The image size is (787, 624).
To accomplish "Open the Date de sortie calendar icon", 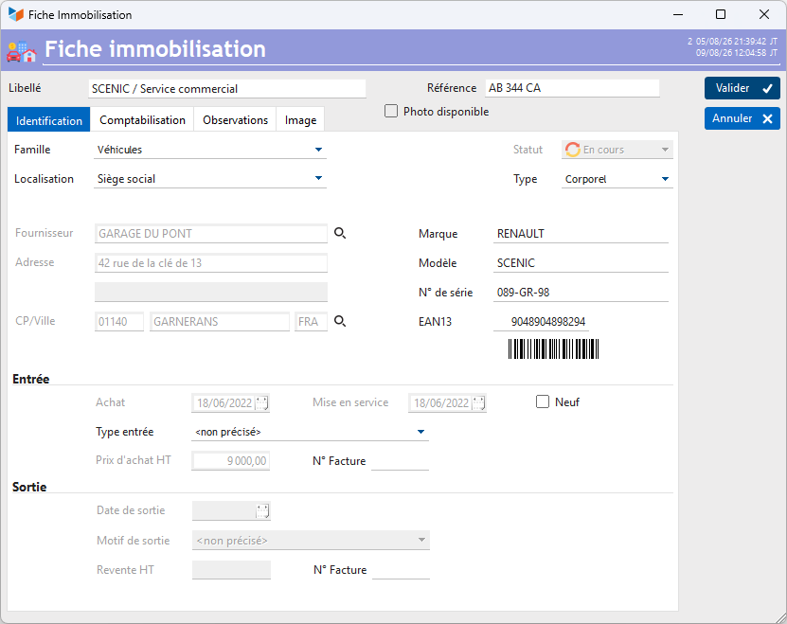I will 262,511.
